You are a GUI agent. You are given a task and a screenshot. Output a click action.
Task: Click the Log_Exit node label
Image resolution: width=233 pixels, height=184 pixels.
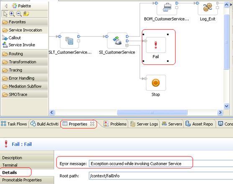pos(207,19)
